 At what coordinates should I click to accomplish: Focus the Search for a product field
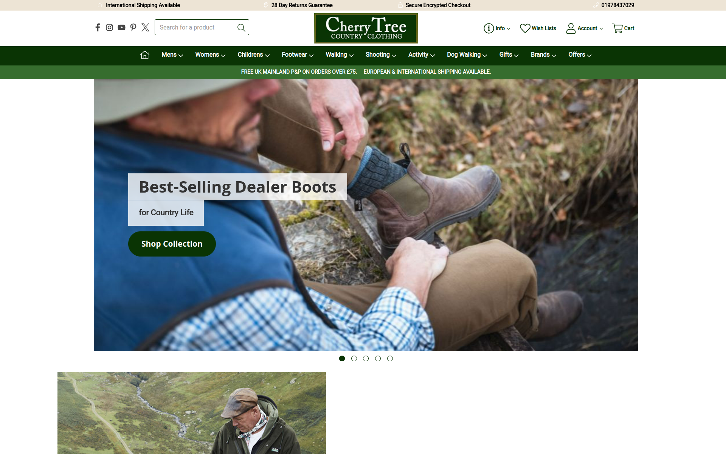coord(197,27)
